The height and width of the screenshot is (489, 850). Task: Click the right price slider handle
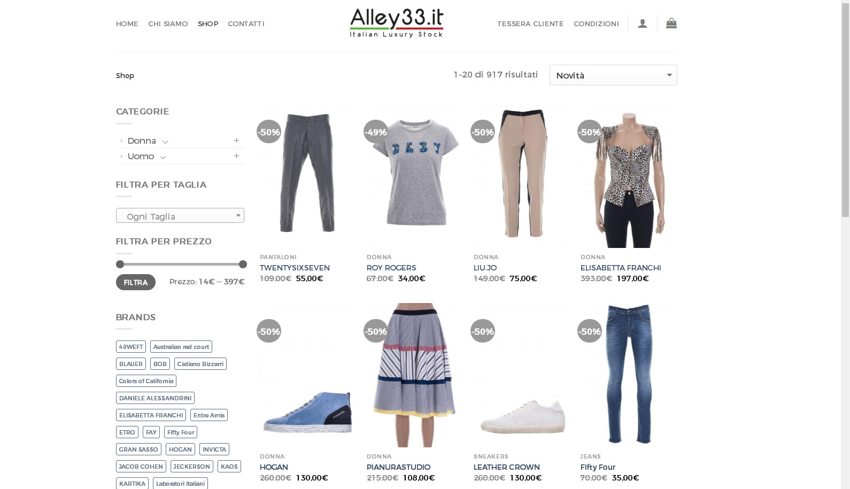(x=243, y=265)
